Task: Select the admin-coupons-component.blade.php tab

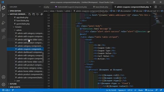Action: pos(133,7)
